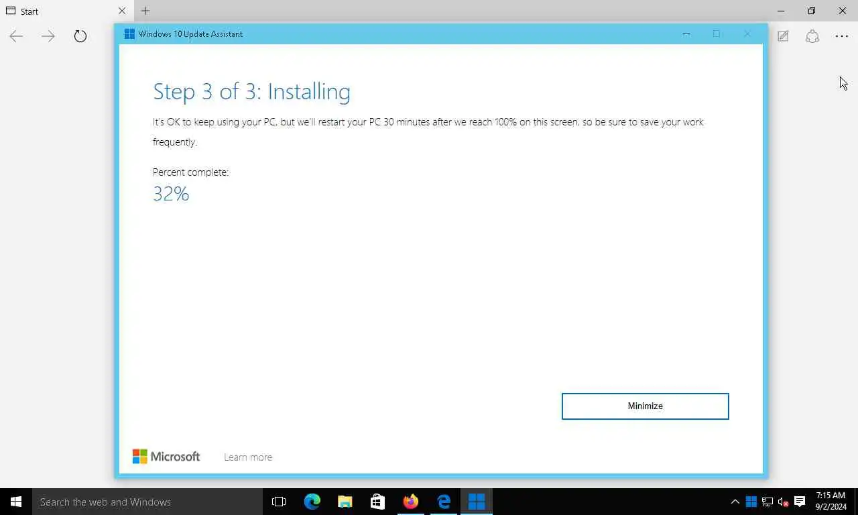Image resolution: width=858 pixels, height=515 pixels.
Task: Close the Start tab in Edge
Action: pyautogui.click(x=121, y=11)
